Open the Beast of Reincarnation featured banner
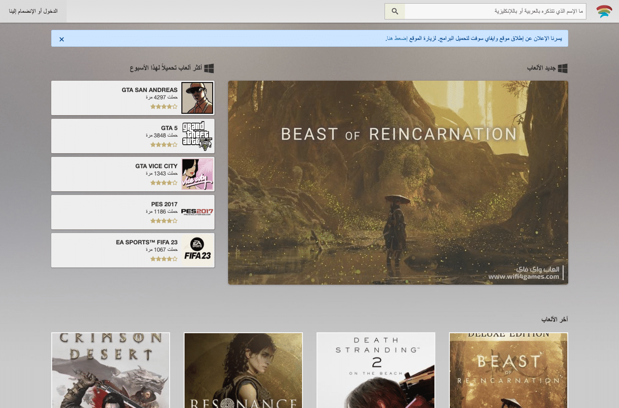The height and width of the screenshot is (408, 619). pos(398,183)
